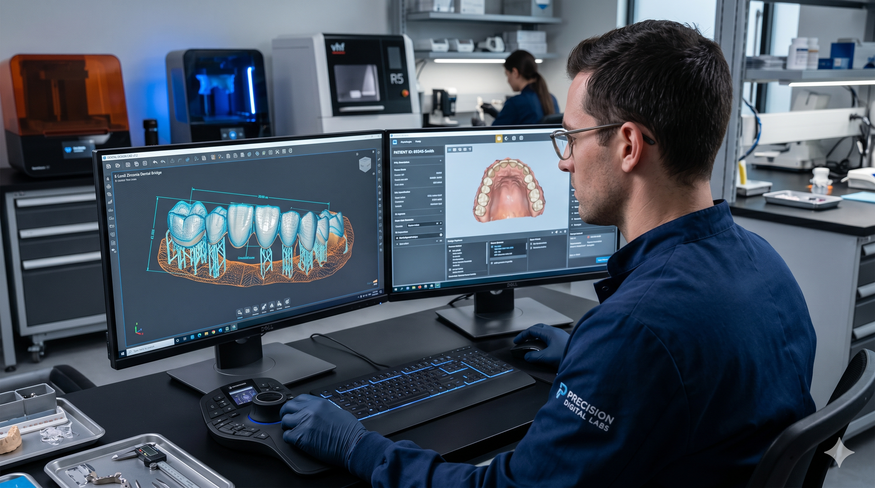
Task: Click the first icon left of the CAD folder icon
Action: (x=109, y=166)
